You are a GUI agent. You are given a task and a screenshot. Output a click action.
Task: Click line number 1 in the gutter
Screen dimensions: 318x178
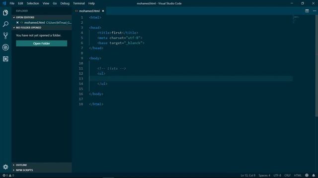[x=82, y=18]
